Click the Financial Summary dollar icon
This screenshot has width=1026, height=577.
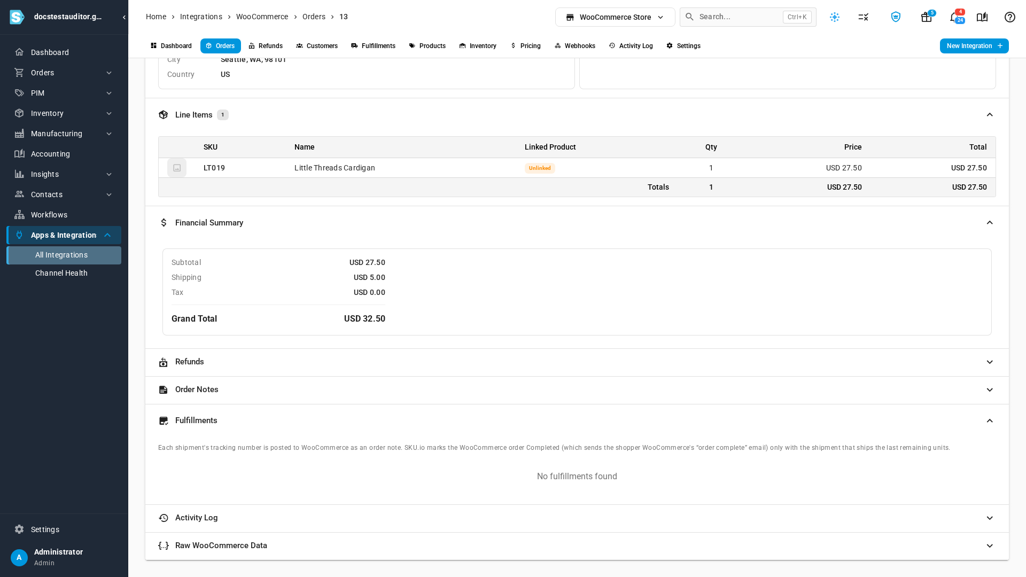pyautogui.click(x=164, y=223)
